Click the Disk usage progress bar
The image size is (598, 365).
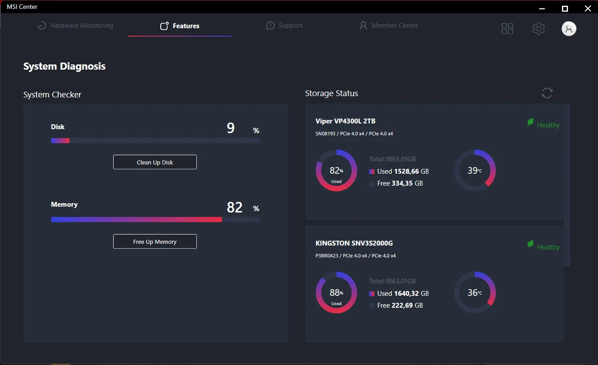(155, 141)
